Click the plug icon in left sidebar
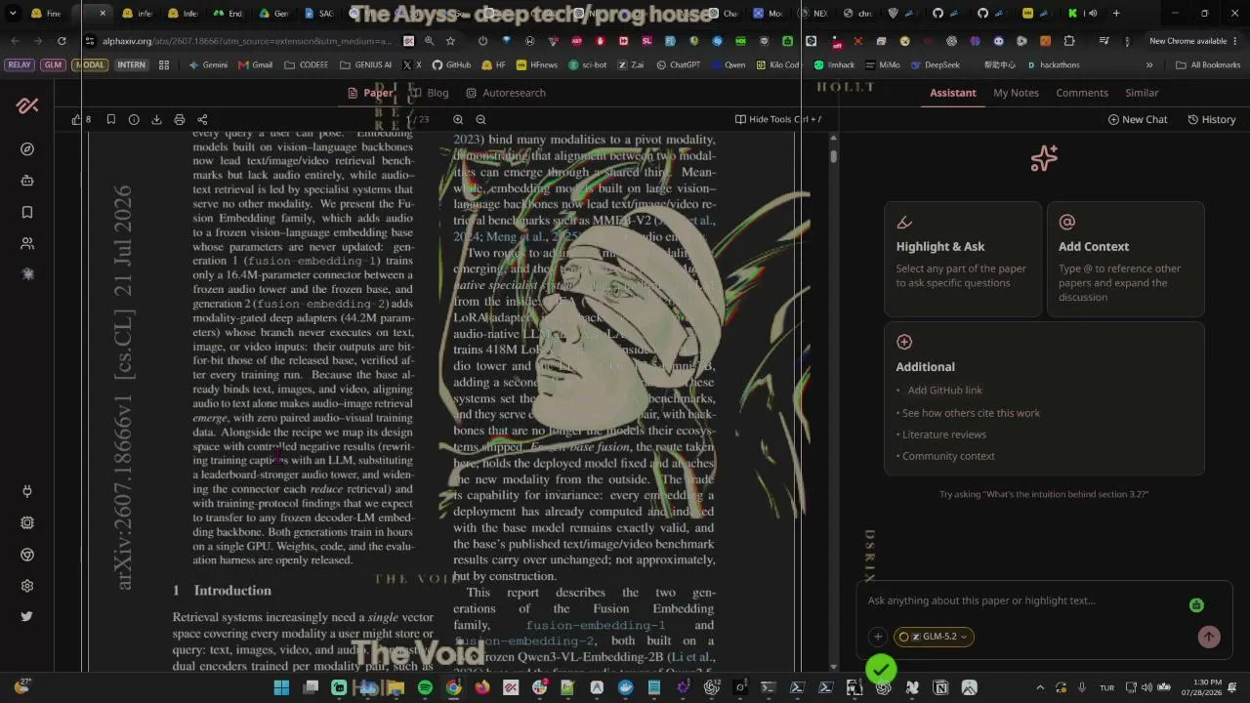Viewport: 1250px width, 703px height. [27, 491]
